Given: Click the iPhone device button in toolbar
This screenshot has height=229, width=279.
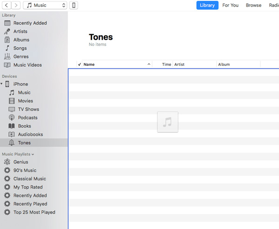Looking at the screenshot, I should (x=73, y=6).
